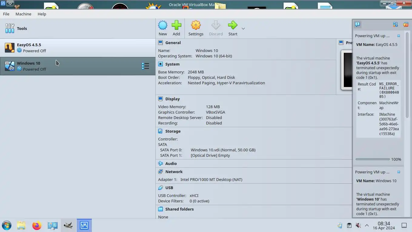The height and width of the screenshot is (232, 412).
Task: Select the EasyOS 4.5.5 virtual machine
Action: click(x=78, y=48)
